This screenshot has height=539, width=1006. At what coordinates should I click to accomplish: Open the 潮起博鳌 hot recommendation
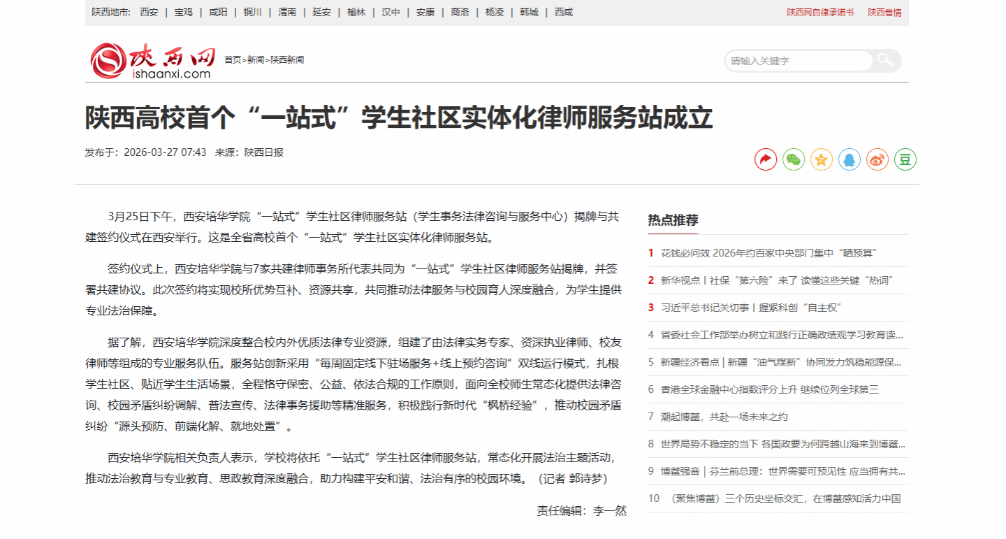[x=724, y=417]
